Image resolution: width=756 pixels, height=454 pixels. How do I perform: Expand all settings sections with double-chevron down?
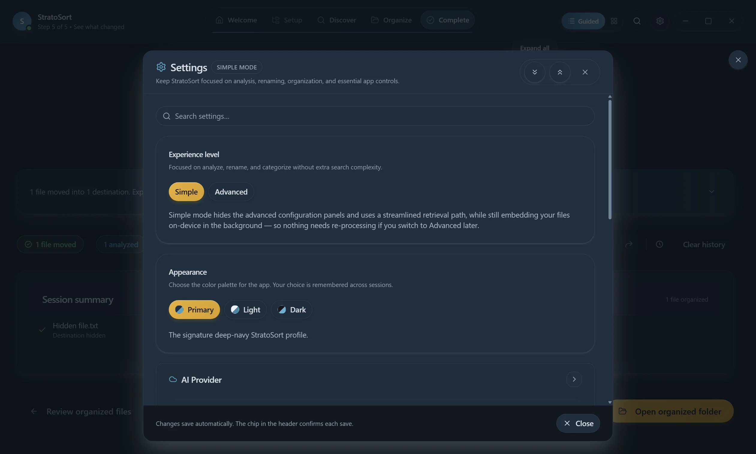pyautogui.click(x=534, y=72)
